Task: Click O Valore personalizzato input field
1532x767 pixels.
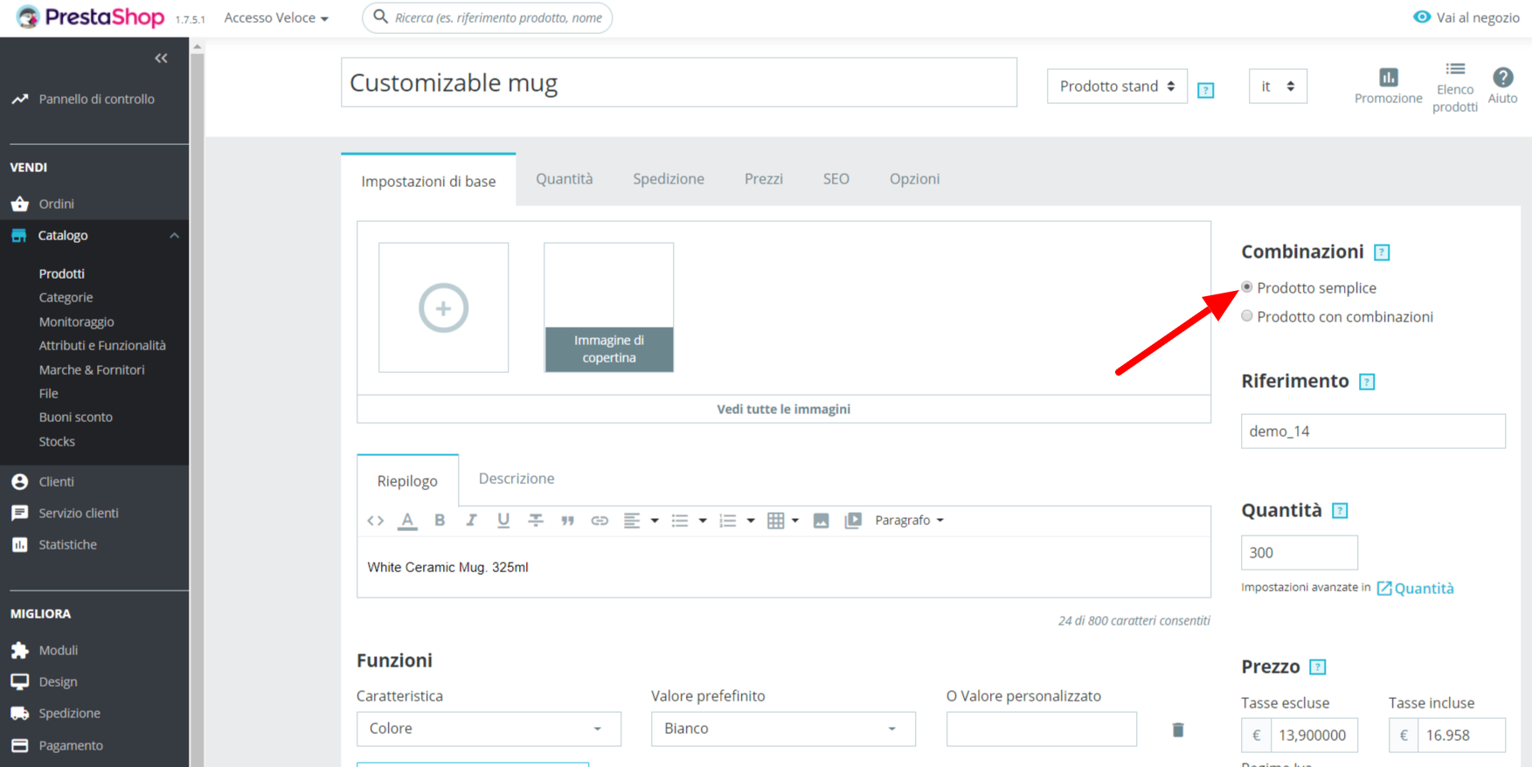Action: coord(1042,729)
